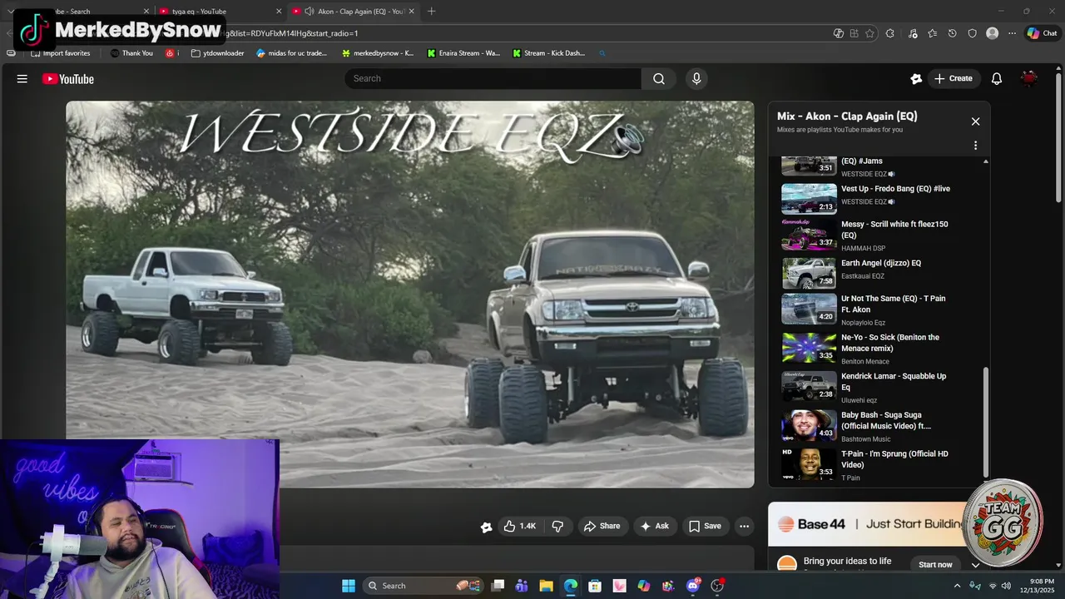The width and height of the screenshot is (1065, 599).
Task: Open the ytdownloader bookmark folder
Action: (217, 53)
